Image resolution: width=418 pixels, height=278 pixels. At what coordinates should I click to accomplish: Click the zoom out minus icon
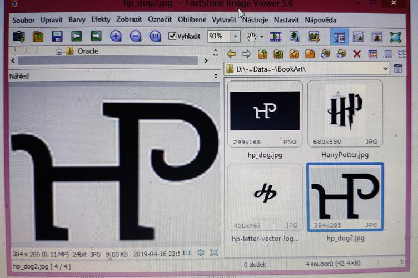[136, 36]
